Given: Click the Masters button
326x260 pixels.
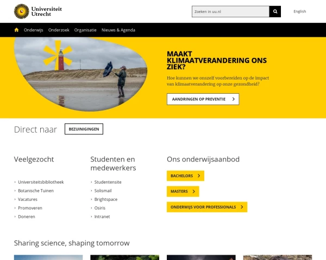Looking at the screenshot, I should tap(183, 191).
